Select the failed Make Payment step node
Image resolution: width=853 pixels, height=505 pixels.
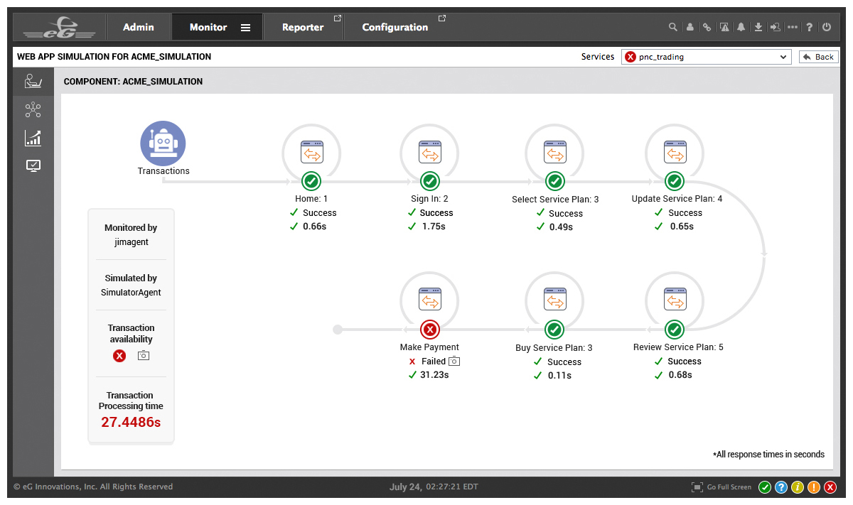(x=430, y=329)
